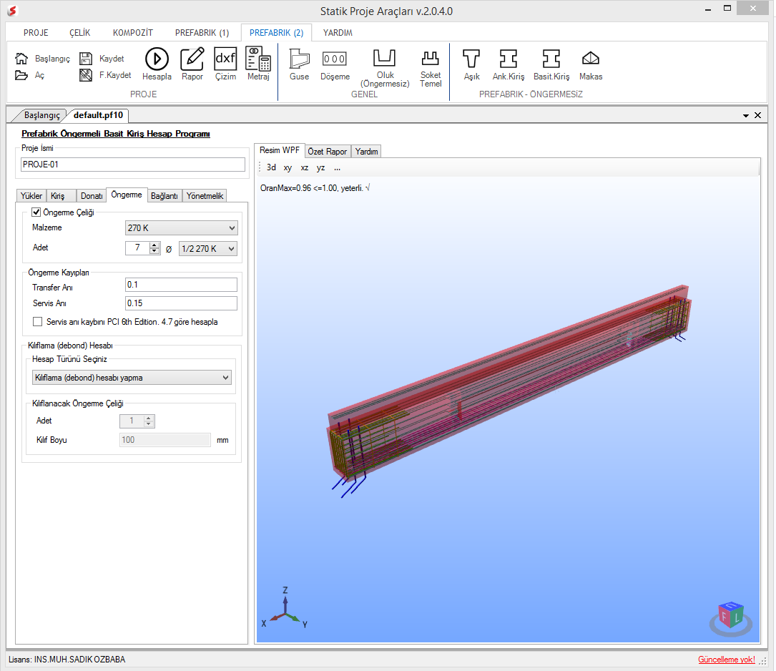Open the Ank.Kiriş beam tool
Image resolution: width=776 pixels, height=671 pixels.
coord(509,64)
